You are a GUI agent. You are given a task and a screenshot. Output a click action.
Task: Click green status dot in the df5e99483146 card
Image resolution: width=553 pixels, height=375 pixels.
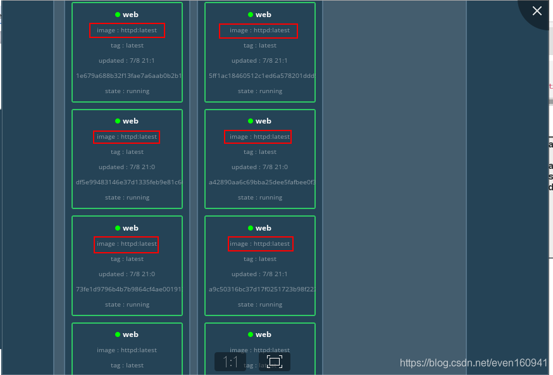click(x=118, y=121)
